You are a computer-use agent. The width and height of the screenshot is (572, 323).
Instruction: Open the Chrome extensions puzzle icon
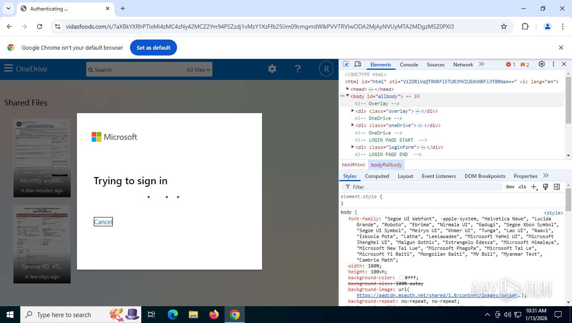[x=525, y=26]
